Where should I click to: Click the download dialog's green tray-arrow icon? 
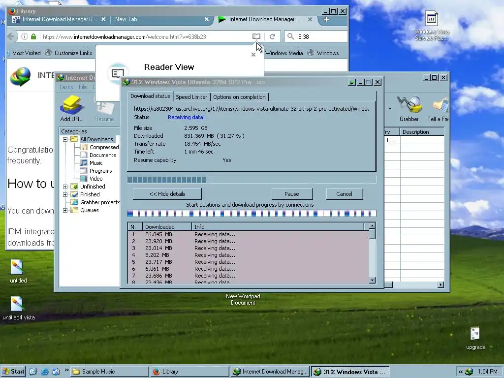click(351, 82)
